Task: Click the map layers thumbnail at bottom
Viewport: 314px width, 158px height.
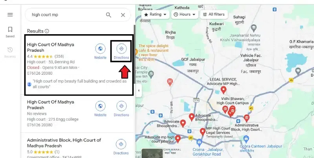Action: coord(152,153)
